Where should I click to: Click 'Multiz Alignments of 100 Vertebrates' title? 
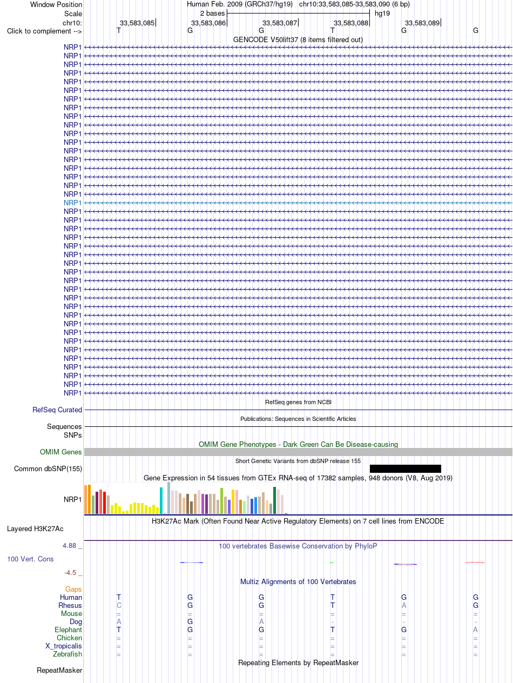click(298, 581)
